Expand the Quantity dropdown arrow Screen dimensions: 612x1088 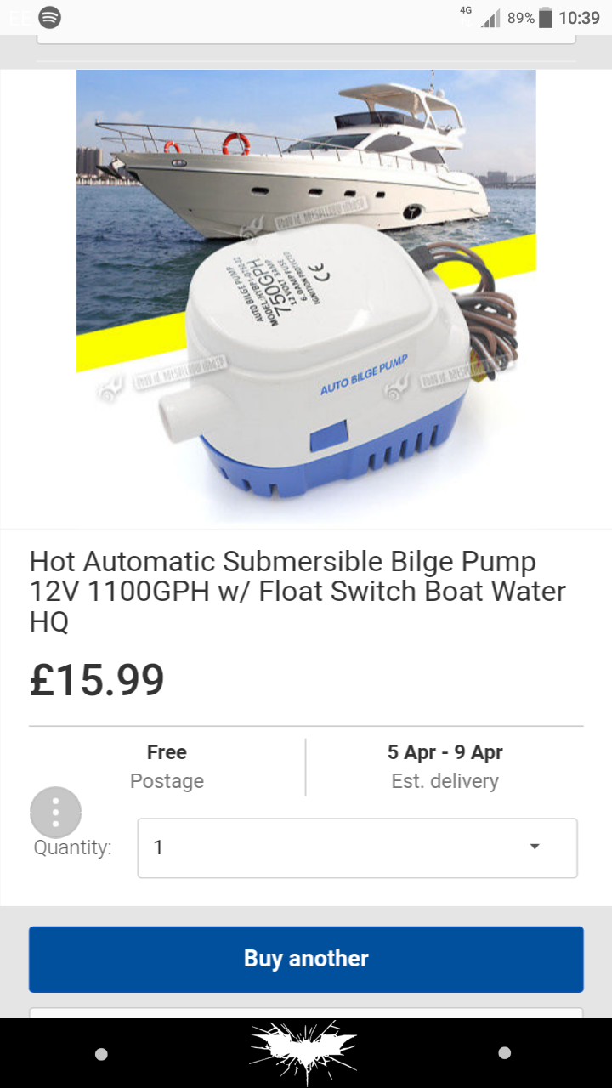[x=535, y=847]
